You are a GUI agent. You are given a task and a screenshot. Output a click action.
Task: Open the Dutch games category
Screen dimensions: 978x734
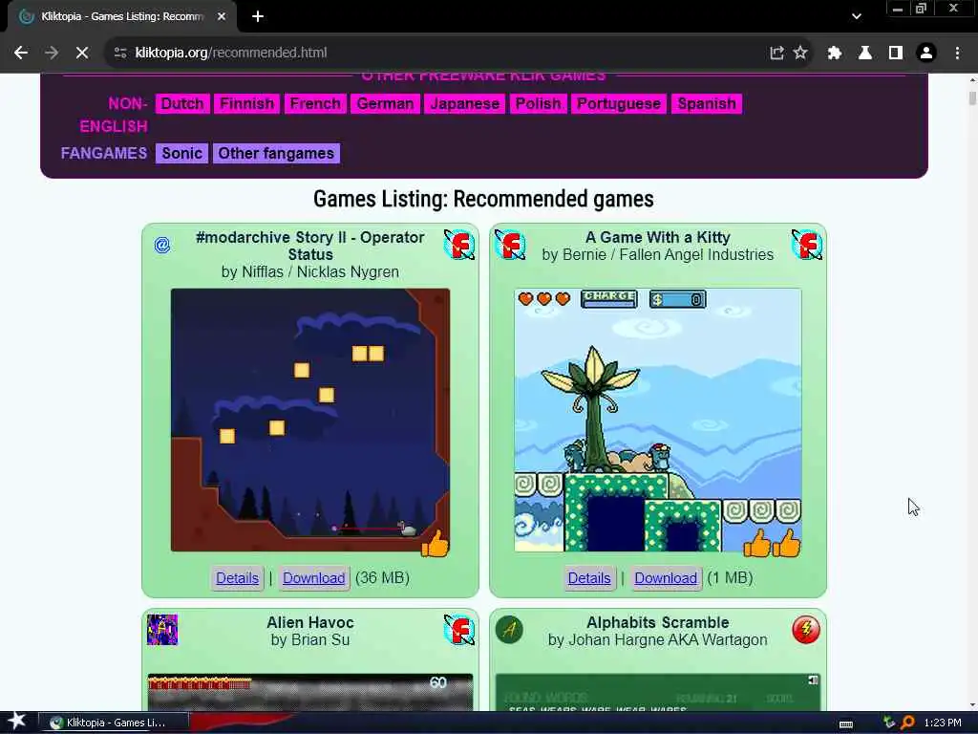coord(182,103)
